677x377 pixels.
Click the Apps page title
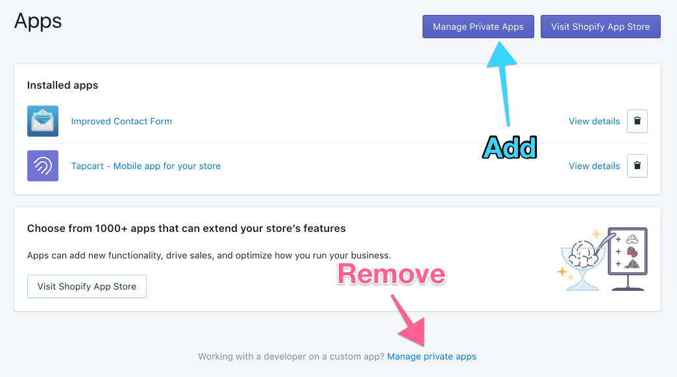tap(38, 21)
